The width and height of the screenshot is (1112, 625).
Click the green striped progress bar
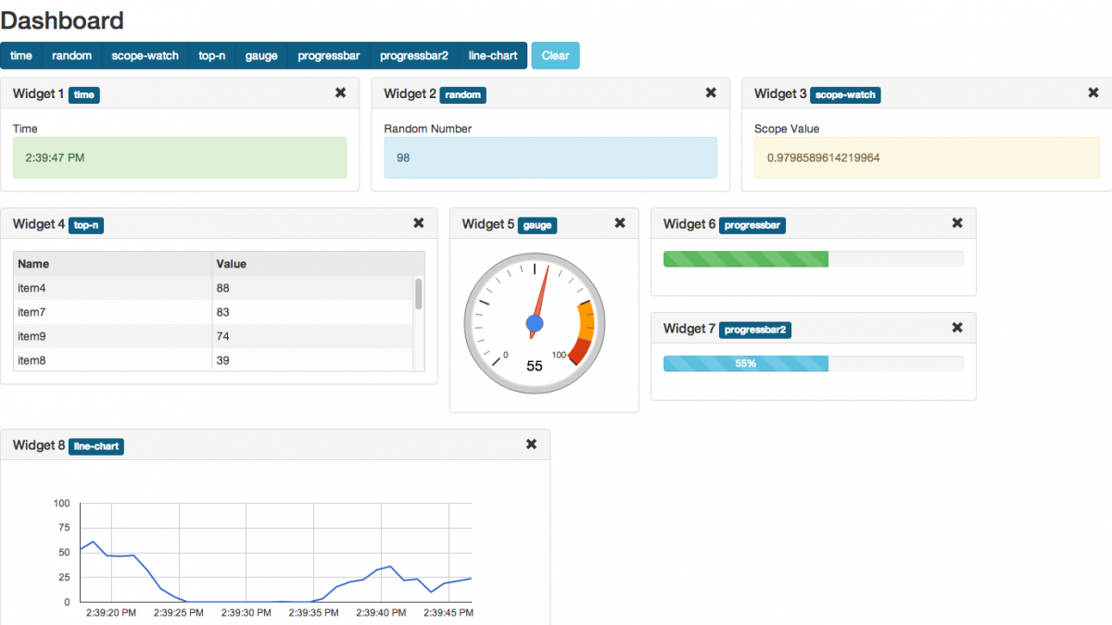click(x=746, y=259)
